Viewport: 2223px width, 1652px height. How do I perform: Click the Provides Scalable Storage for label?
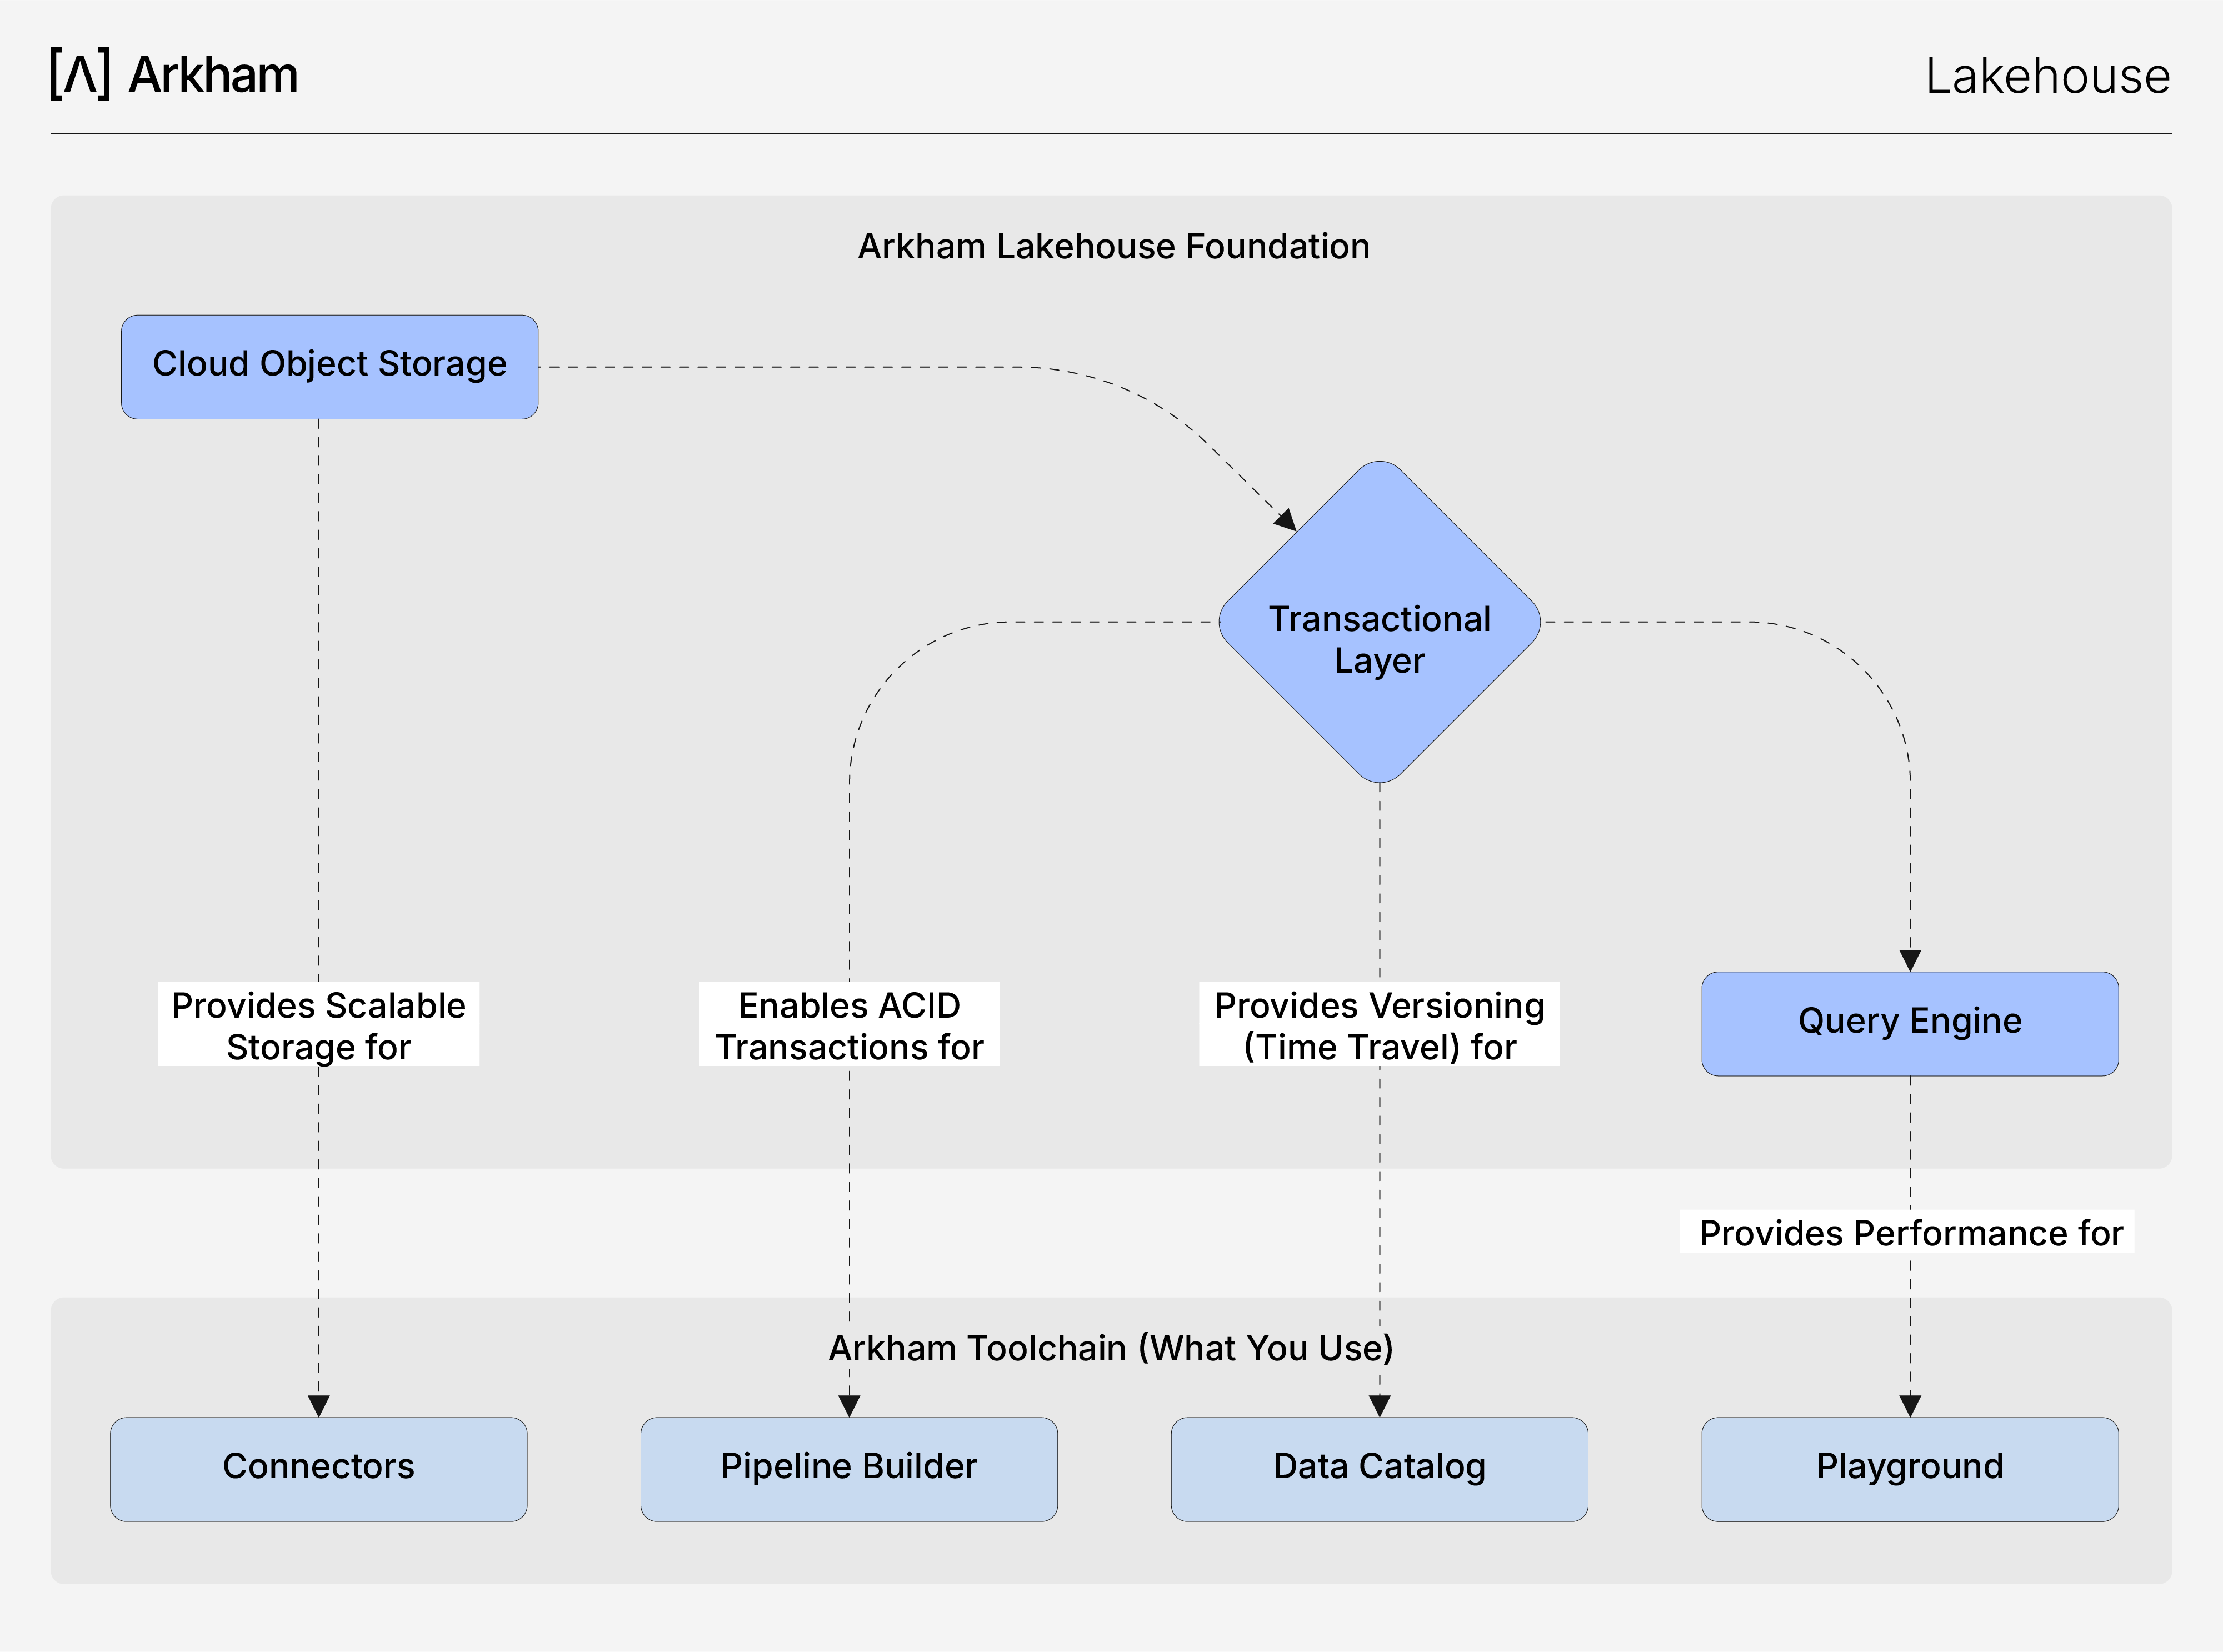[x=319, y=1024]
